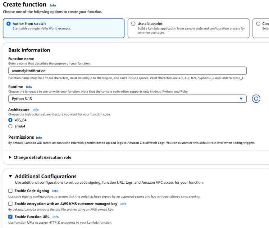Click Info link for Enable Code signing
269x228 pixels.
pyautogui.click(x=55, y=191)
